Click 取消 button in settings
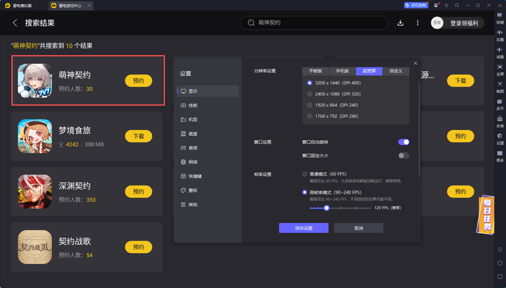Viewport: 506px width, 288px height. coord(359,228)
